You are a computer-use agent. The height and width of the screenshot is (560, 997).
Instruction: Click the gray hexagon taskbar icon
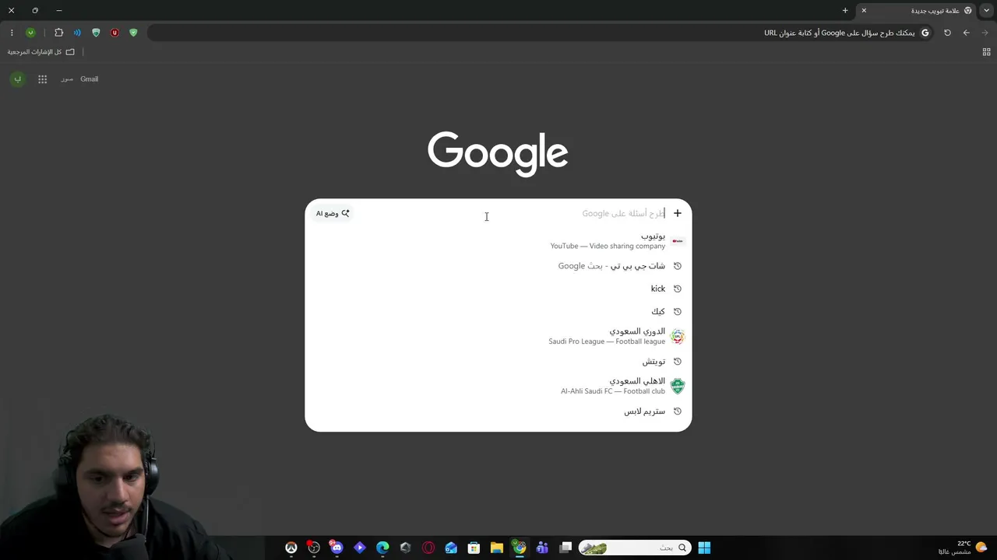(405, 548)
